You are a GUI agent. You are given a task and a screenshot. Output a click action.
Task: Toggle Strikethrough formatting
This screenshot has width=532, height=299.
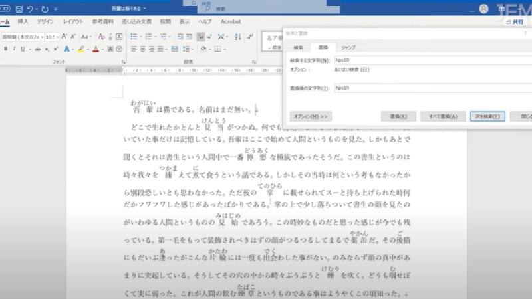pyautogui.click(x=38, y=49)
